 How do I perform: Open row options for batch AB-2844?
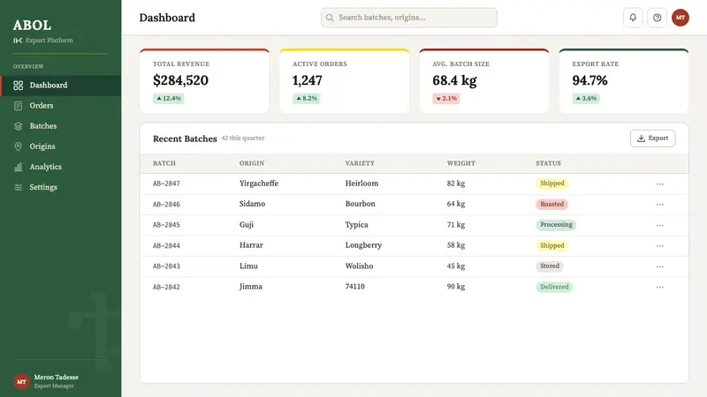pyautogui.click(x=659, y=246)
